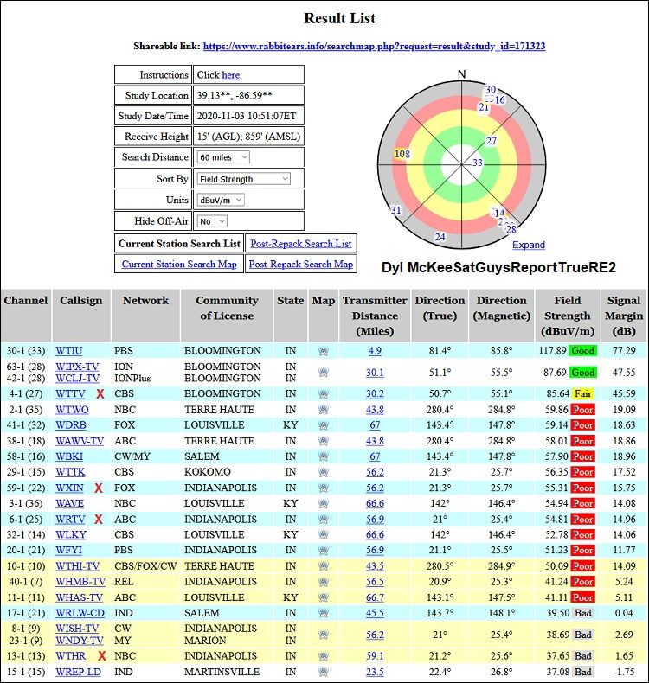Image resolution: width=649 pixels, height=683 pixels.
Task: Click the 4.9 miles distance link
Action: point(375,351)
